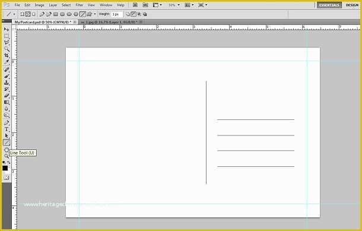Pick Rectangle shape in options bar

click(56, 14)
